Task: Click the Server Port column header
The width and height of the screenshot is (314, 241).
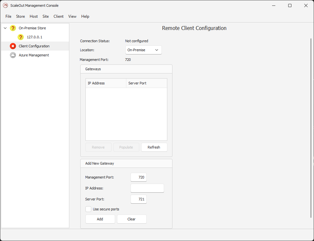Action: (x=147, y=83)
